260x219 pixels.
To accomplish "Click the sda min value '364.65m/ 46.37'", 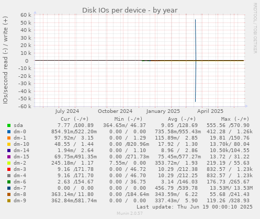I will (x=125, y=125).
